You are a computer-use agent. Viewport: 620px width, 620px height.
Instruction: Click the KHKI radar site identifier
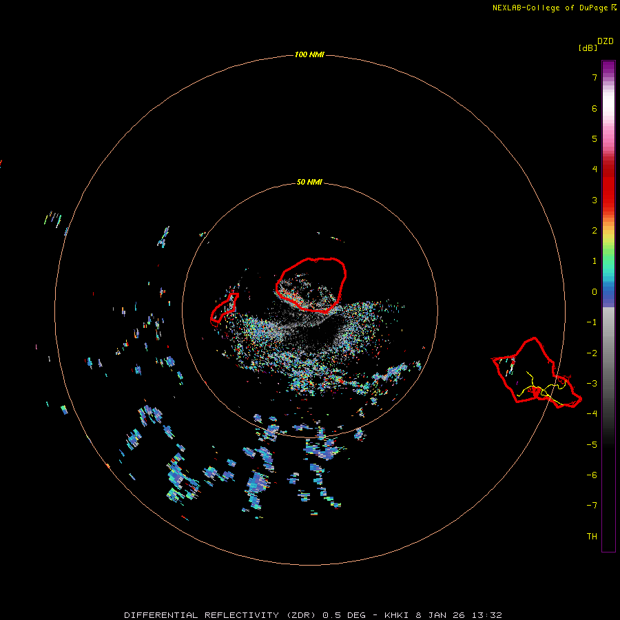[x=396, y=615]
